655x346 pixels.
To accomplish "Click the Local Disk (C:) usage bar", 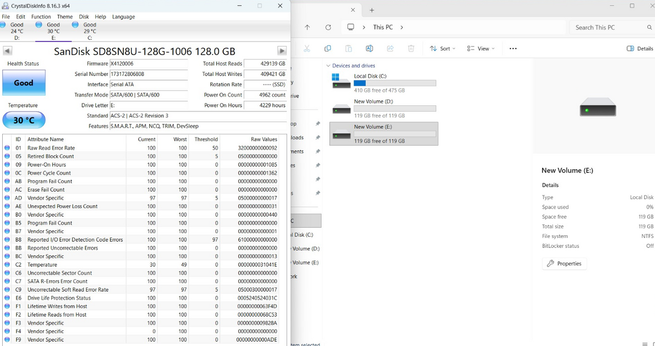I will 395,83.
